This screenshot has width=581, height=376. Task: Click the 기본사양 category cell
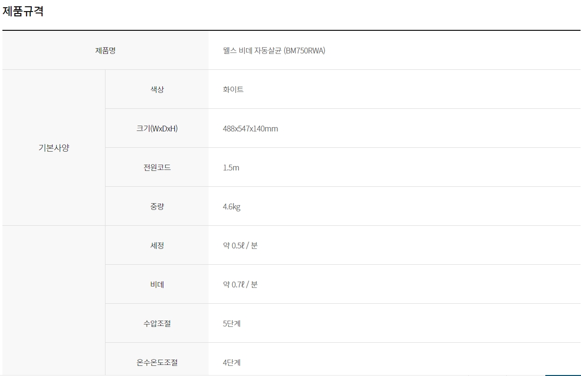[54, 148]
